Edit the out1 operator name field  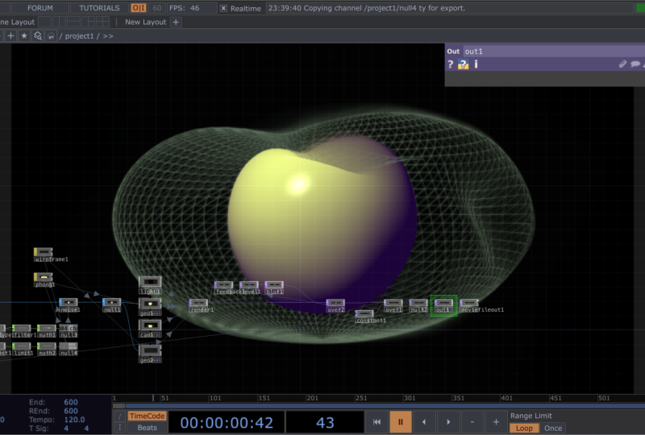pyautogui.click(x=554, y=52)
